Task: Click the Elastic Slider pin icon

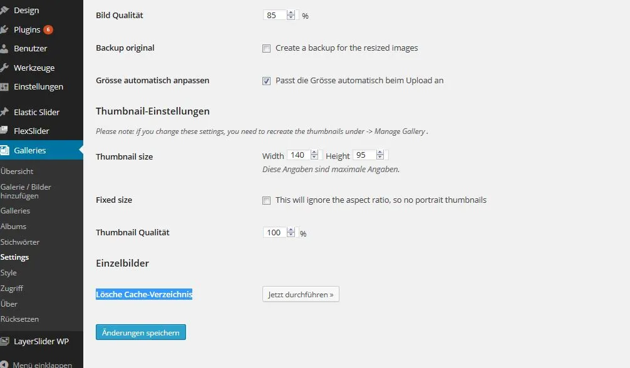Action: coord(4,112)
